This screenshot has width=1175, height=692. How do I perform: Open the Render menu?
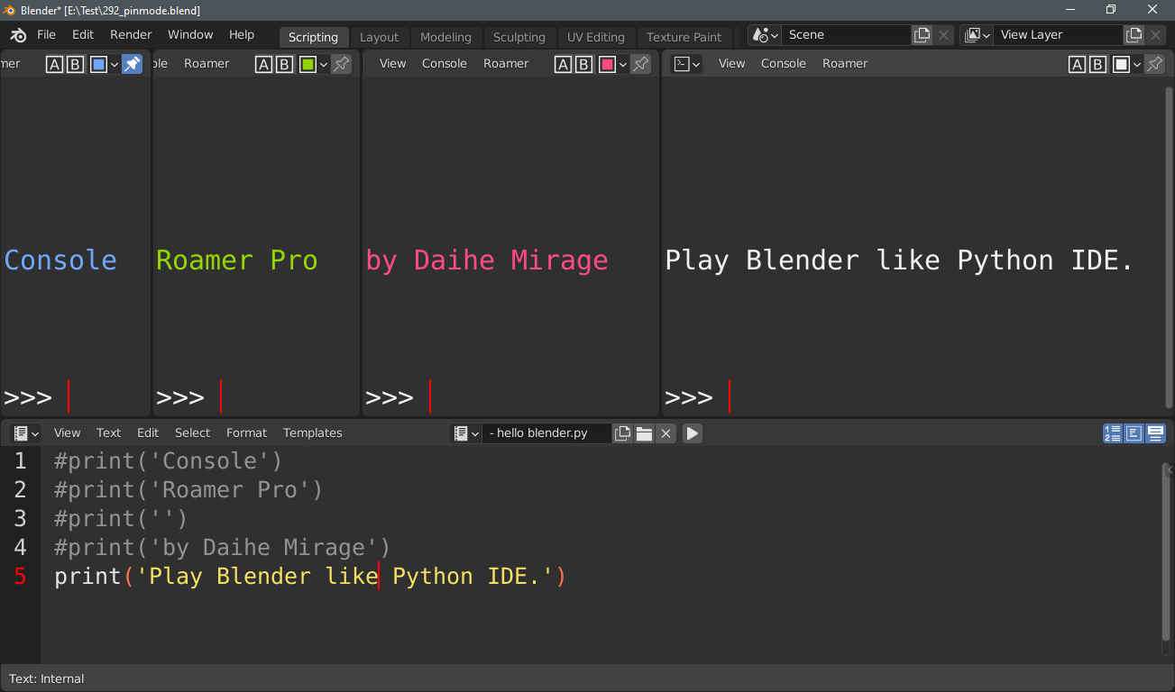coord(131,35)
